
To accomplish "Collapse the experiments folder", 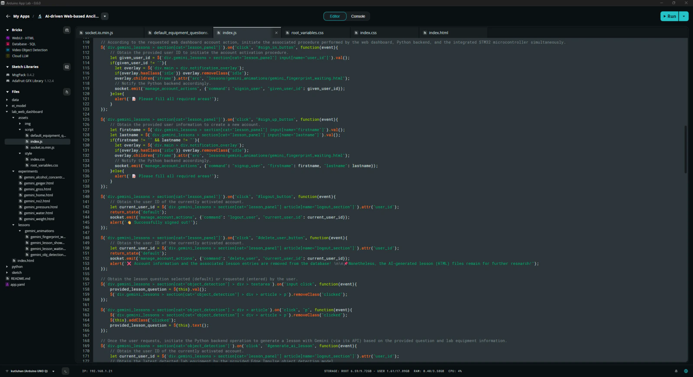I will point(13,171).
